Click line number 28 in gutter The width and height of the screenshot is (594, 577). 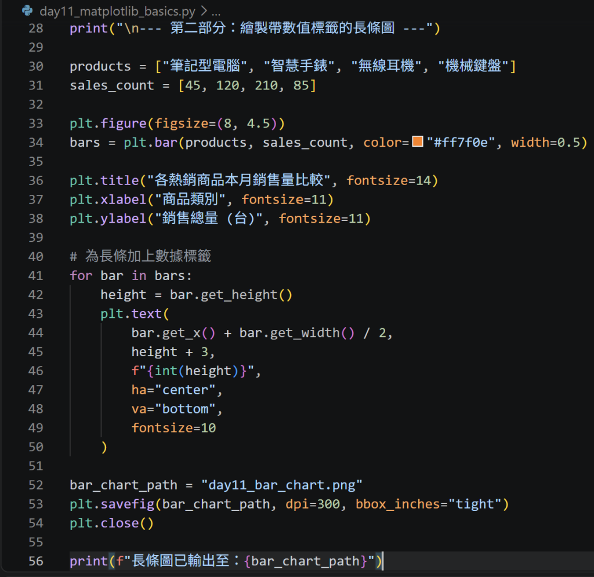(x=36, y=28)
